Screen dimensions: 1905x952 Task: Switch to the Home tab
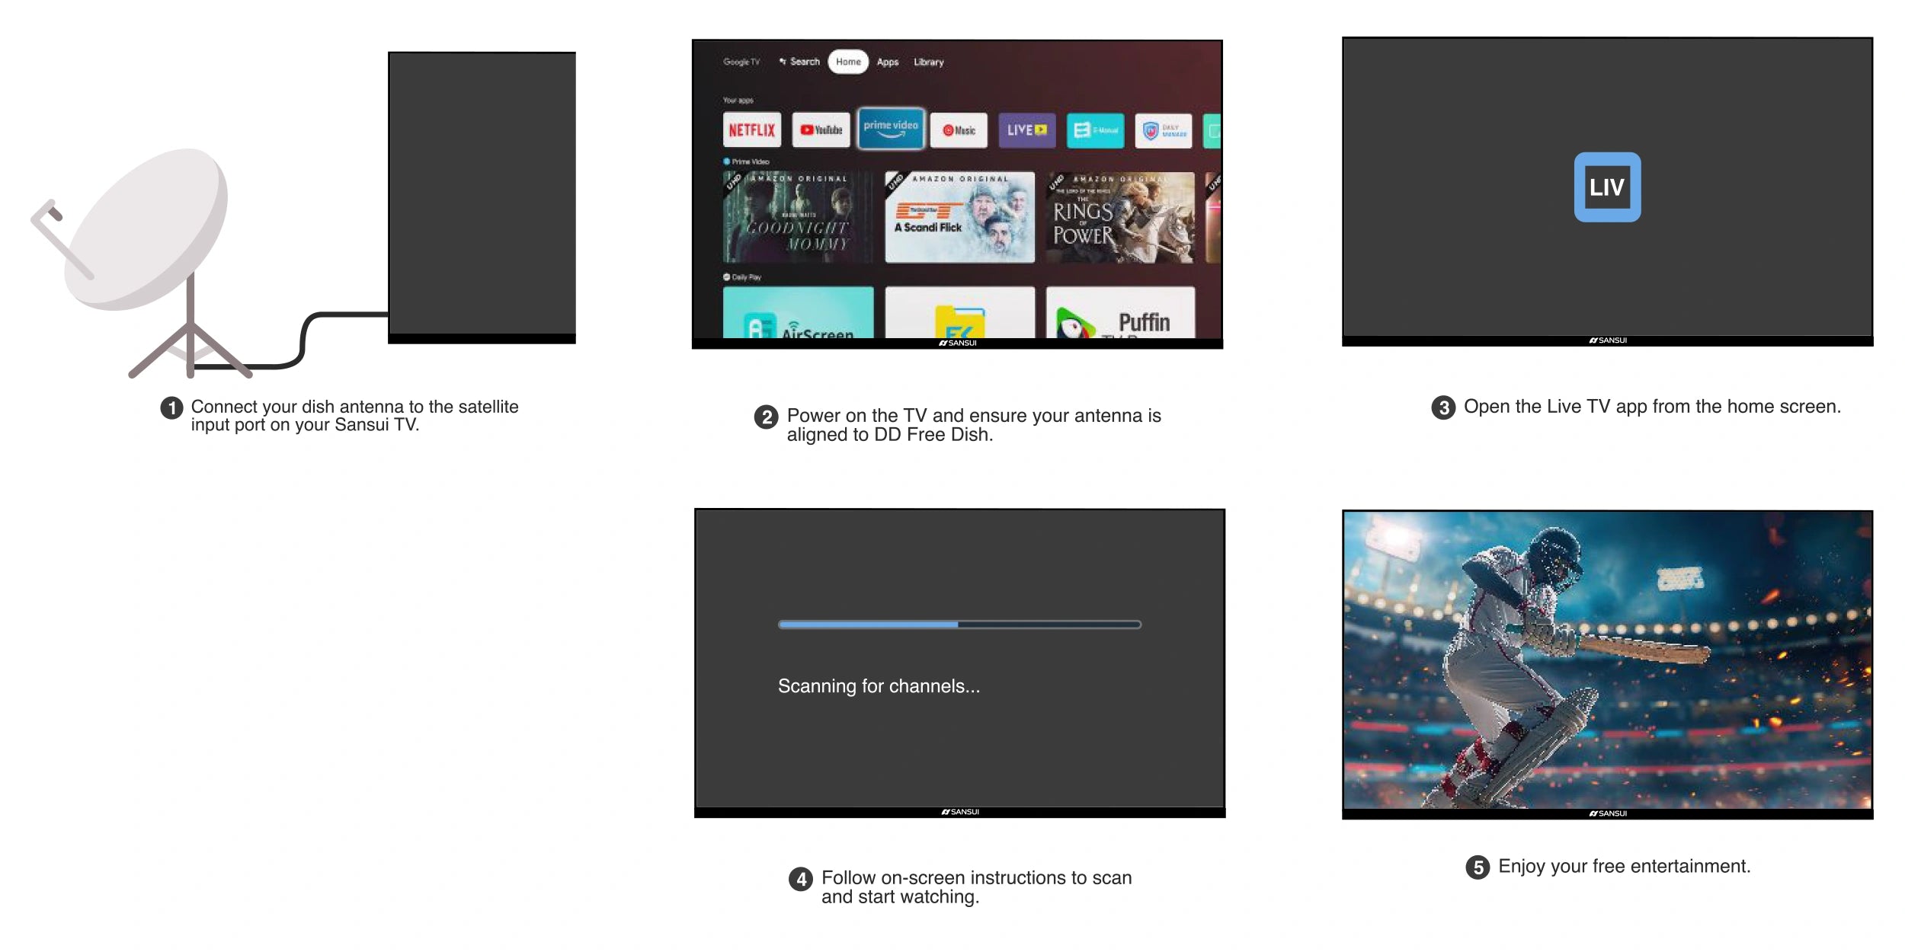coord(848,62)
